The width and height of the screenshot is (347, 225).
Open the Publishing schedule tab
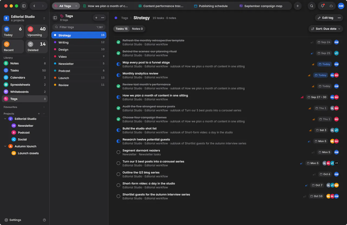coord(211,6)
